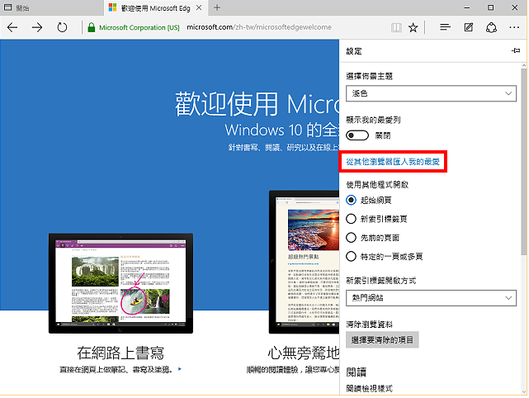
Task: Click the address bar URL field
Action: (x=259, y=27)
